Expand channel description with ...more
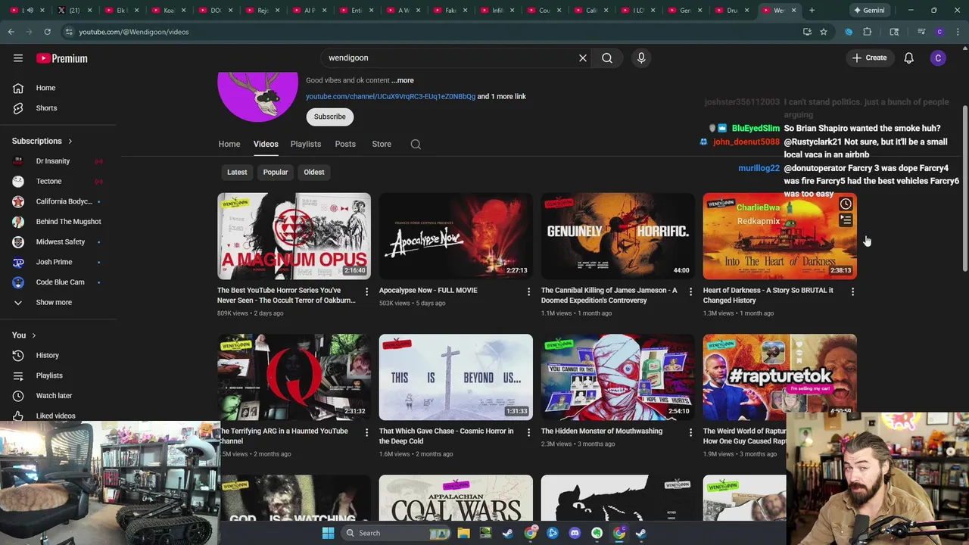969x545 pixels. 402,80
